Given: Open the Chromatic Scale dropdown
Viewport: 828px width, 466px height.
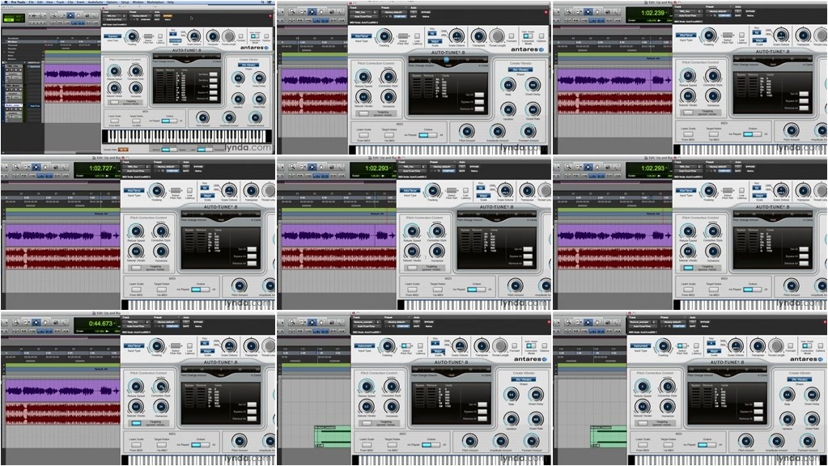Looking at the screenshot, I should [176, 40].
